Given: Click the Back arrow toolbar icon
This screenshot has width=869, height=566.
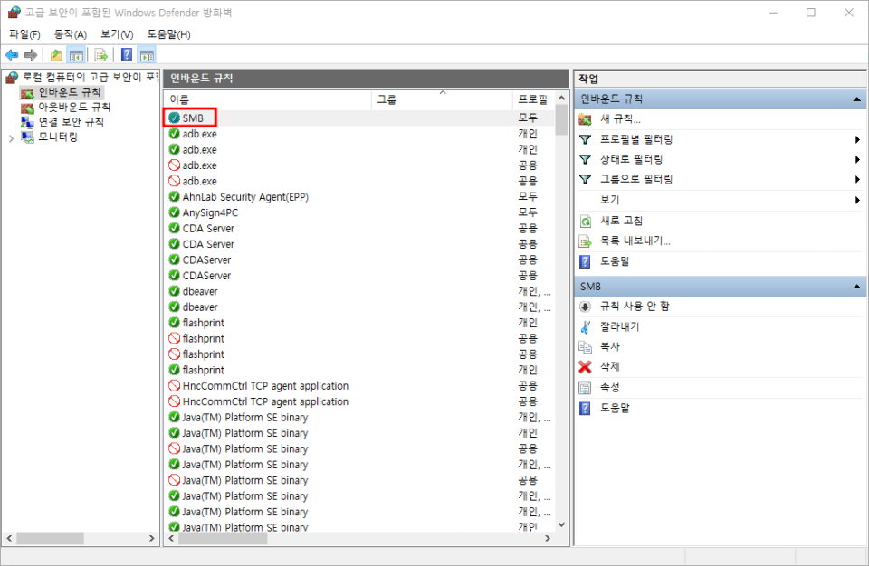Looking at the screenshot, I should pos(12,55).
